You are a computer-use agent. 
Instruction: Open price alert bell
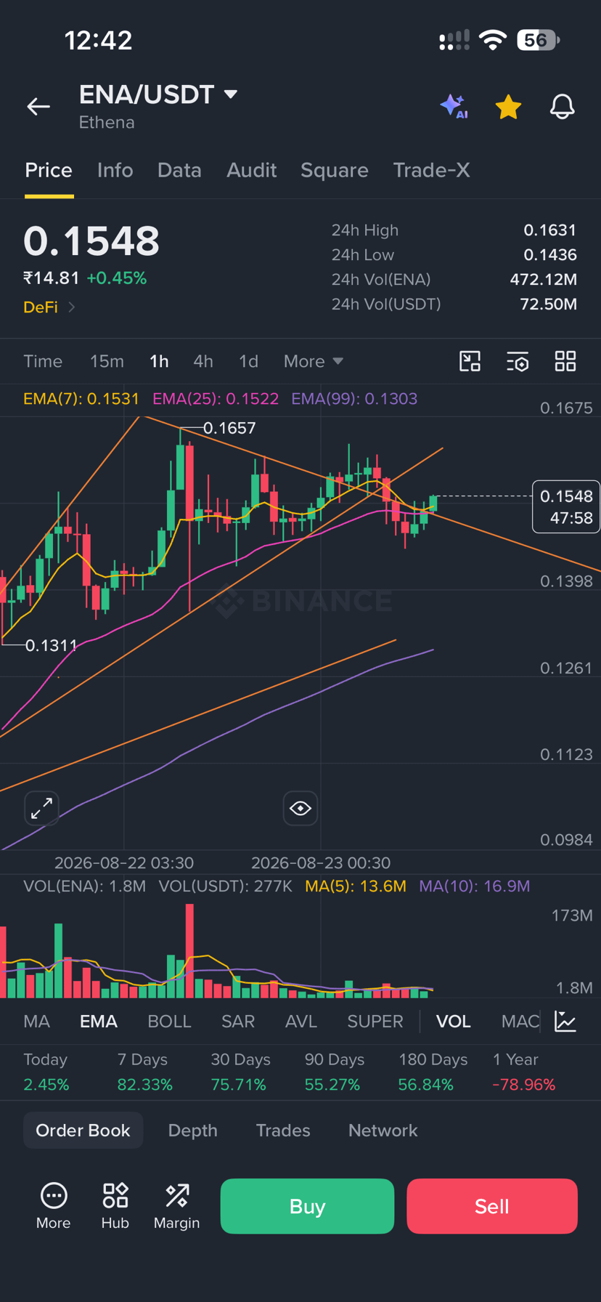click(x=562, y=107)
